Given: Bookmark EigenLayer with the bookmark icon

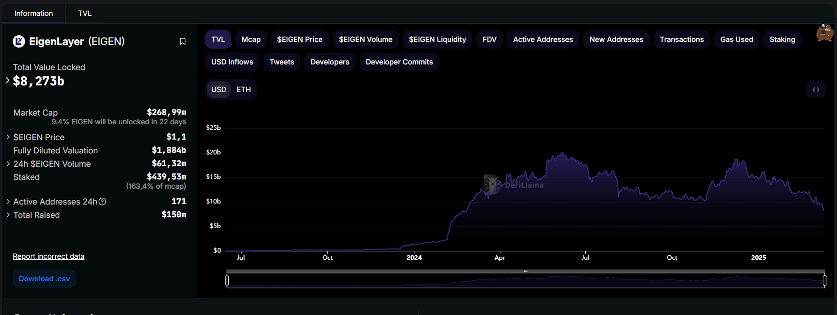Looking at the screenshot, I should [183, 41].
